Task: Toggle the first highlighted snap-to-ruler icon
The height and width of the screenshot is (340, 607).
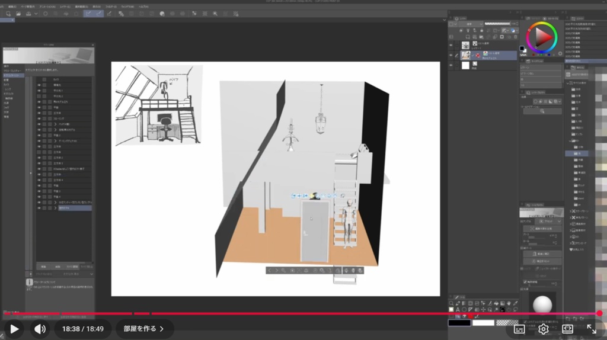Action: 88,14
